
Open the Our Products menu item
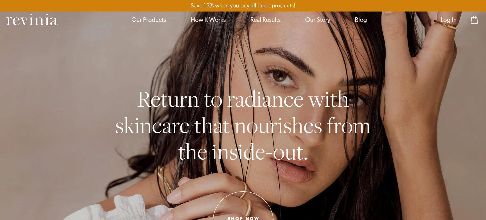pyautogui.click(x=149, y=20)
